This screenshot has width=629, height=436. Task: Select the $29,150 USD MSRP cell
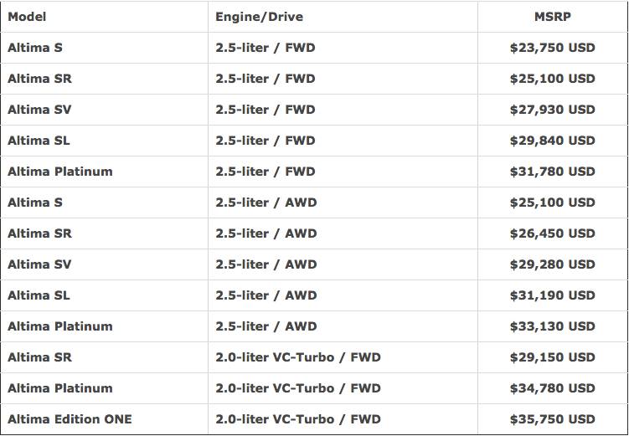pyautogui.click(x=552, y=357)
